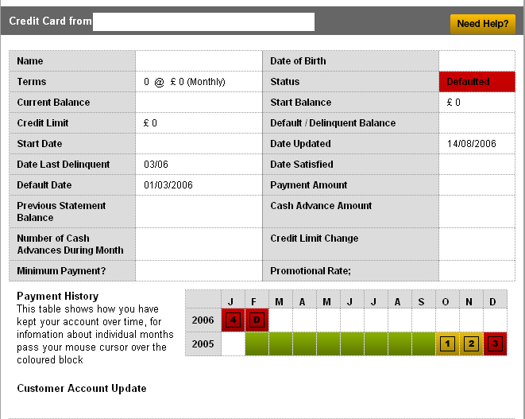525x419 pixels.
Task: Click the 2006 row label
Action: pos(203,320)
